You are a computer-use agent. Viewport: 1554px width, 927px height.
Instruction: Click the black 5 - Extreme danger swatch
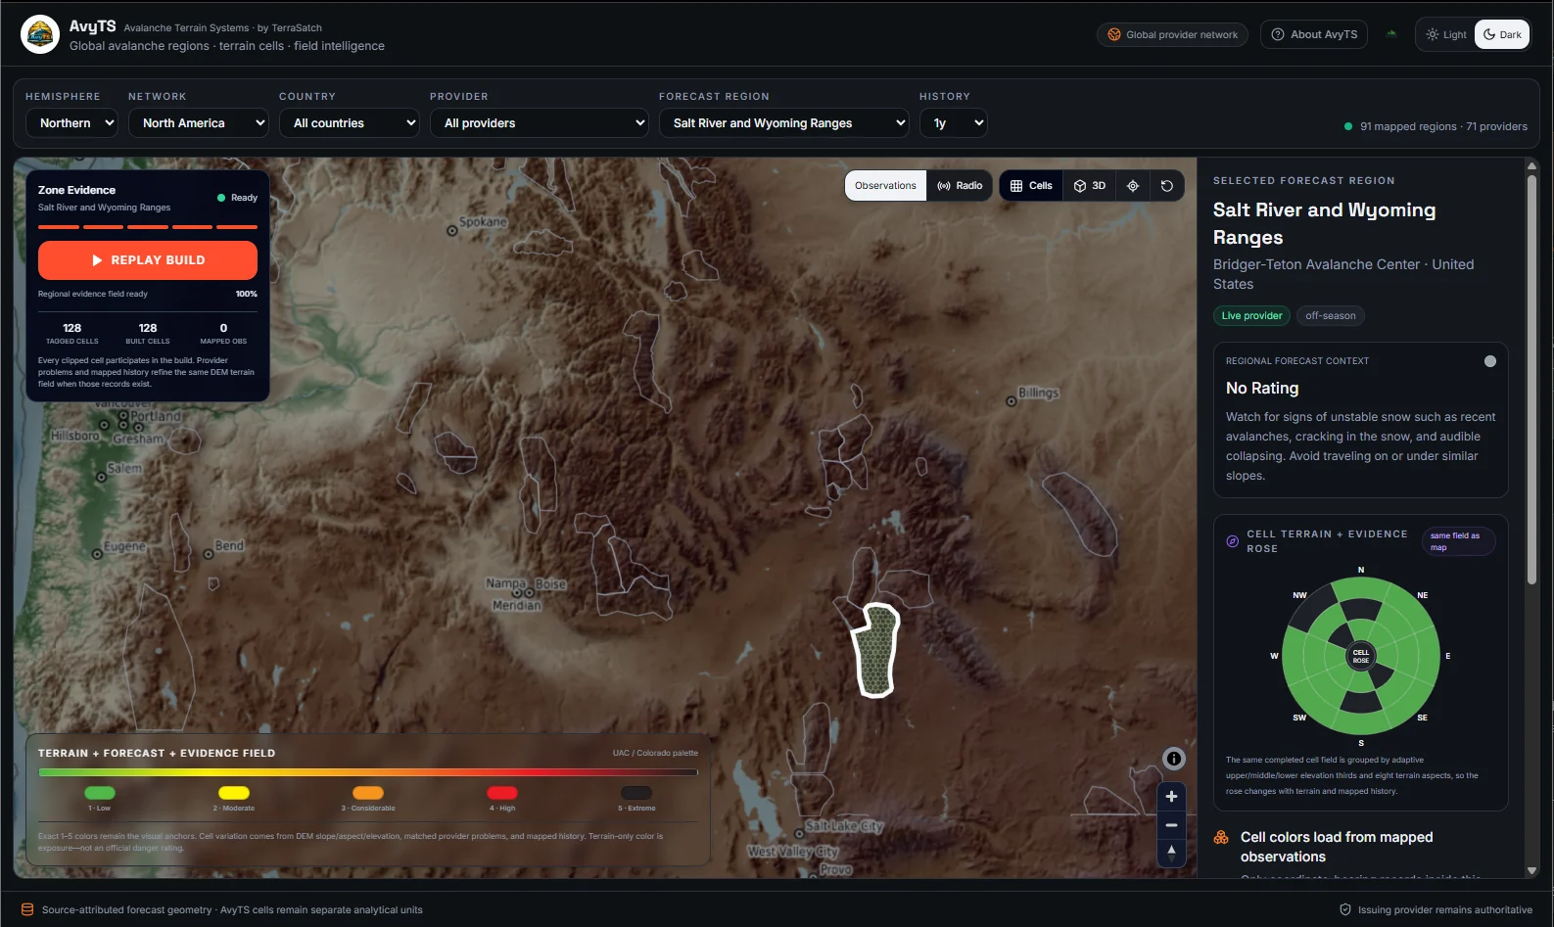pos(636,793)
